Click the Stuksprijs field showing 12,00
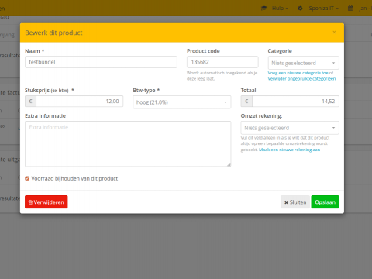This screenshot has width=372, height=279. [80, 102]
